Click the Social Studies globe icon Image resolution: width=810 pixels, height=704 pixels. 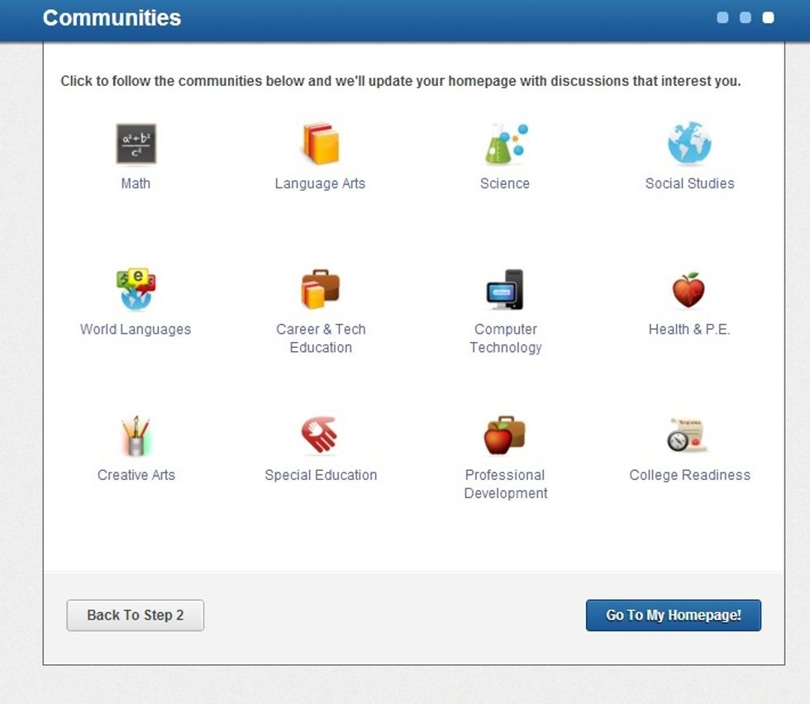689,143
